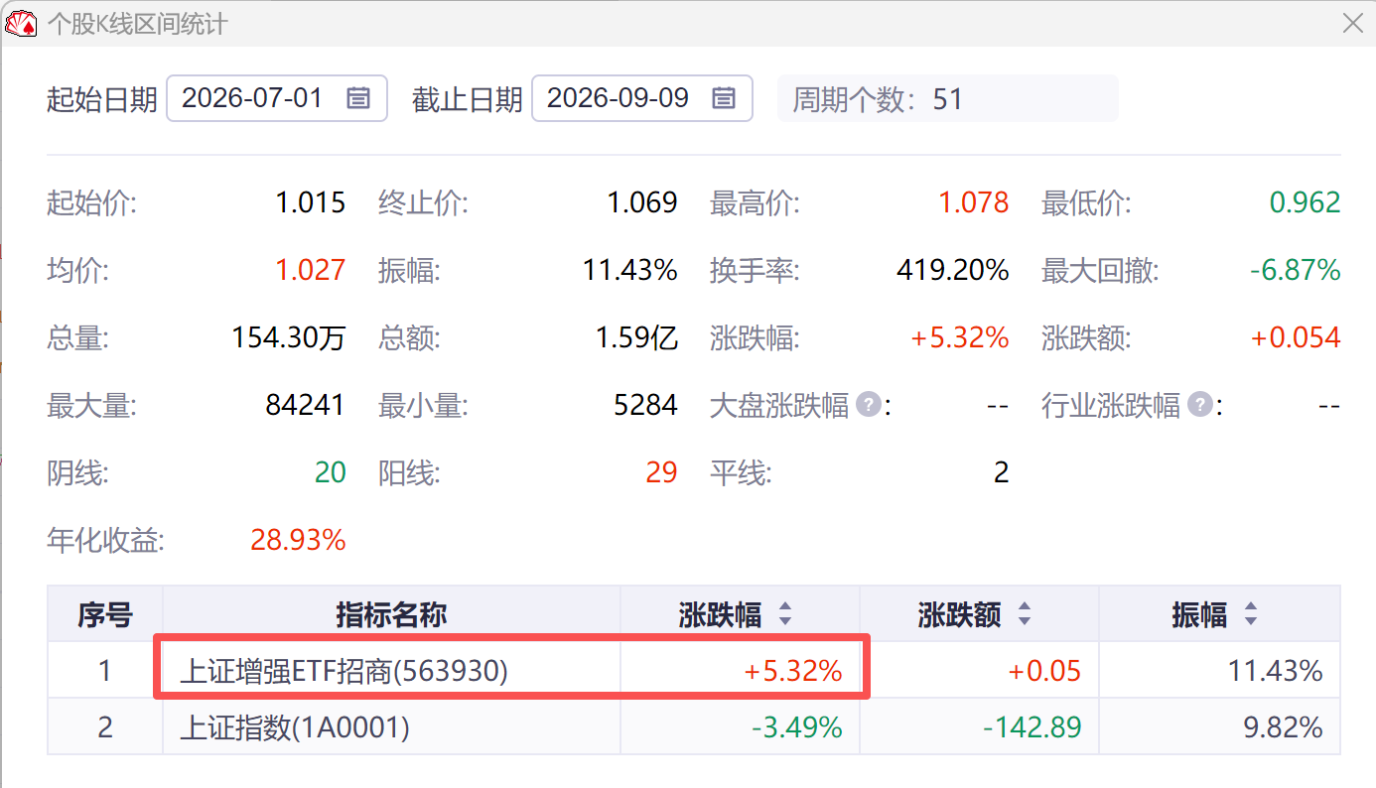Click the 最小量 value 5284
This screenshot has height=788, width=1376.
(646, 405)
